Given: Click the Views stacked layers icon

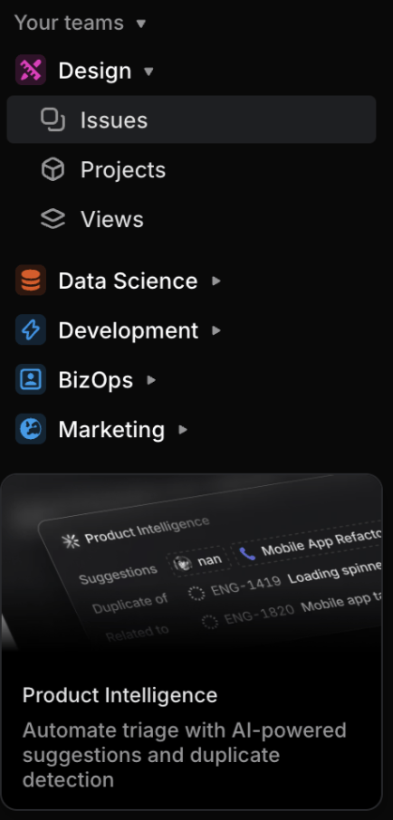Looking at the screenshot, I should coord(53,219).
